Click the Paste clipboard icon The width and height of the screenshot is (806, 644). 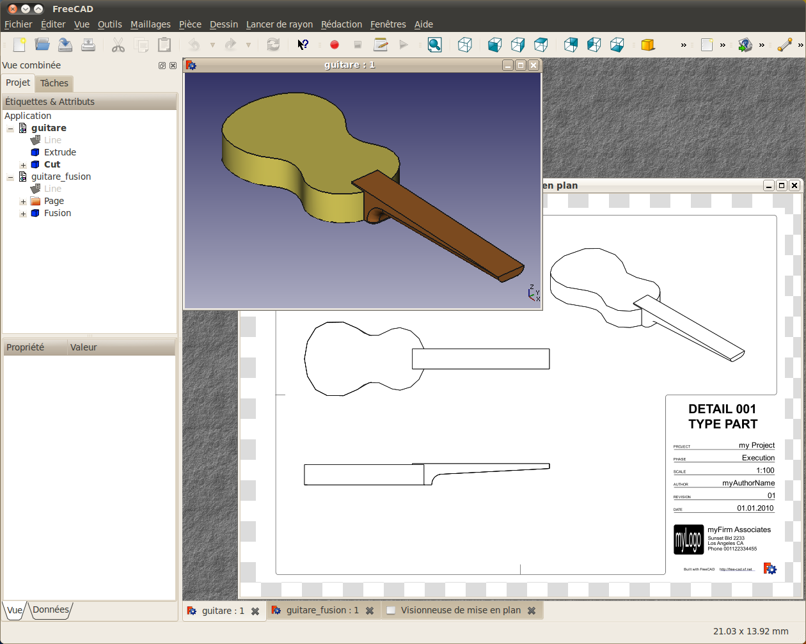point(164,45)
